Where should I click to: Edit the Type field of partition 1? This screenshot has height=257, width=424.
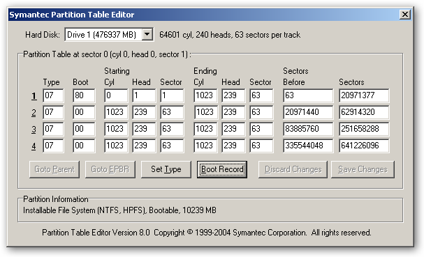tap(53, 95)
